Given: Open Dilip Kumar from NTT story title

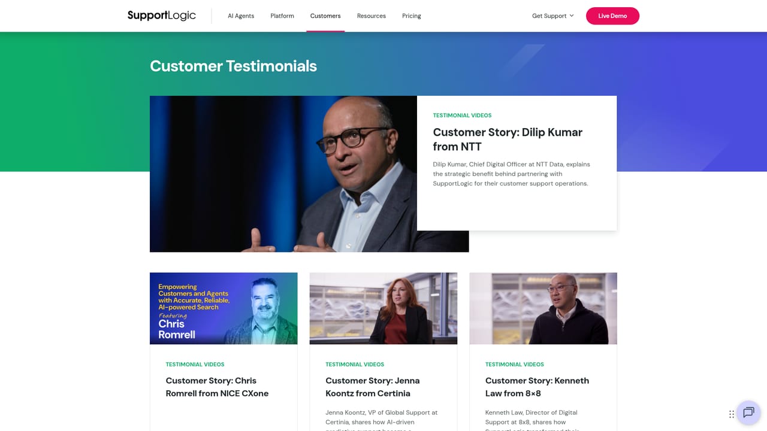Looking at the screenshot, I should pyautogui.click(x=508, y=139).
